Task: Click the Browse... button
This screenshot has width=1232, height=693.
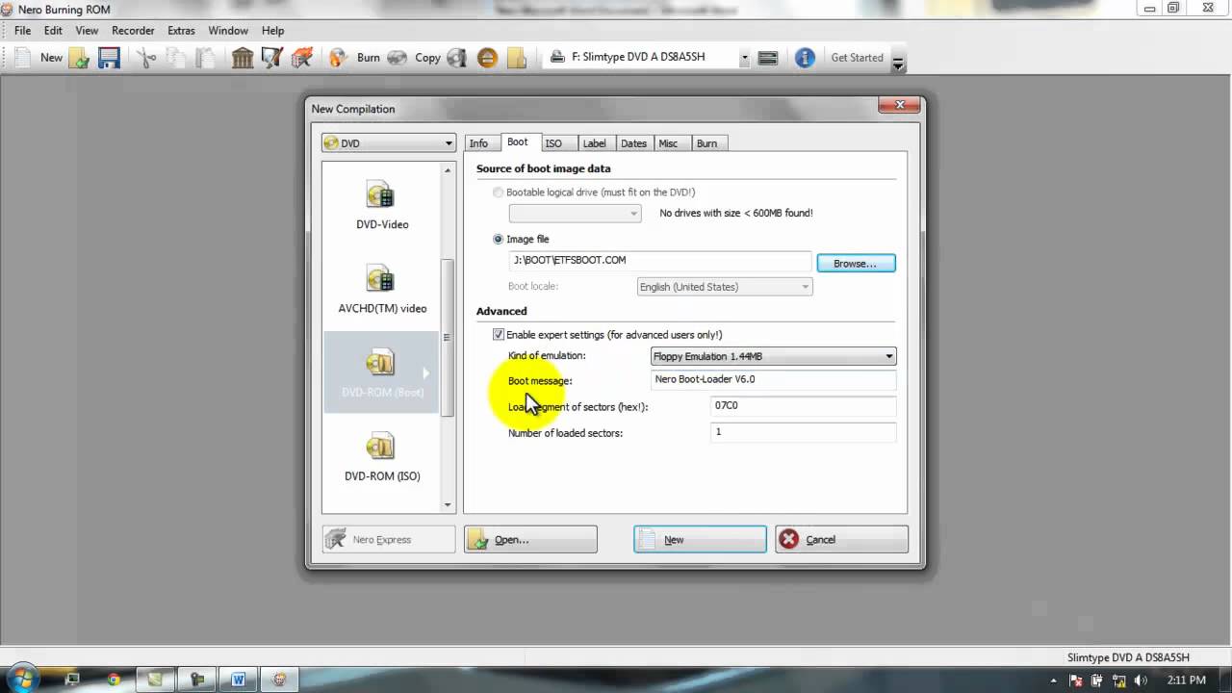Action: (x=856, y=263)
